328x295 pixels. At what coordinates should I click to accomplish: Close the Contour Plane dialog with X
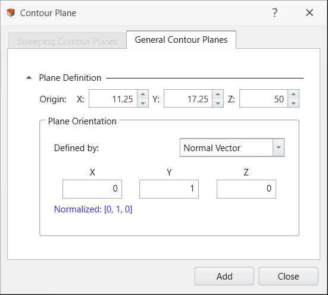click(x=310, y=12)
